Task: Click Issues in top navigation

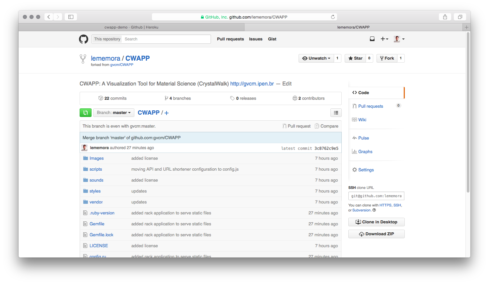Action: [256, 39]
